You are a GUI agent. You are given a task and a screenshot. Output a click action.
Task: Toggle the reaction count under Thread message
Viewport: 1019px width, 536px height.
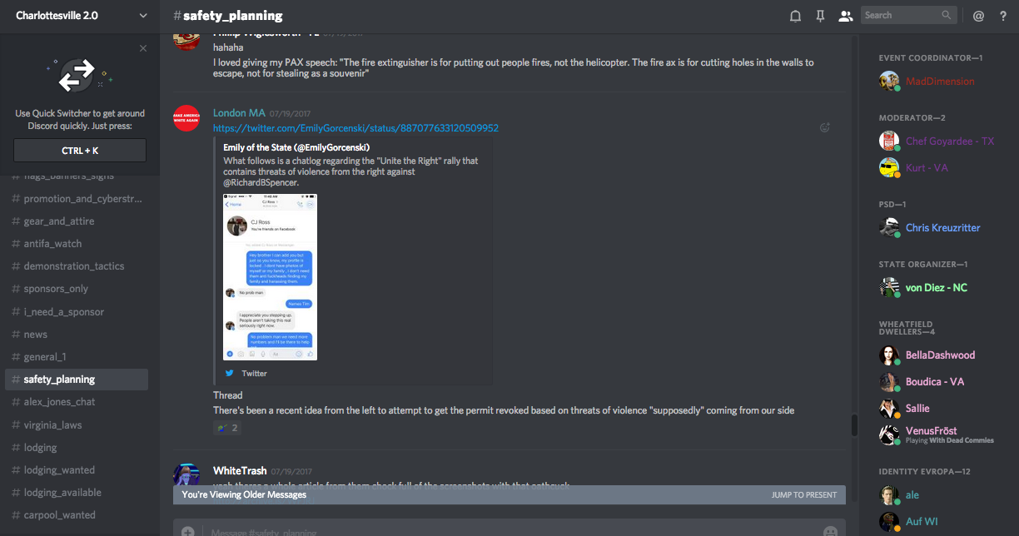tap(226, 428)
